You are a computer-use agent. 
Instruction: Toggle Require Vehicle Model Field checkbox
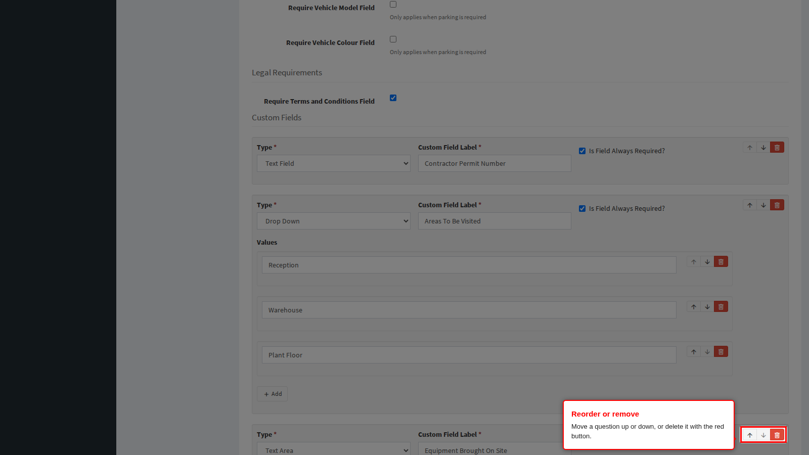(x=393, y=5)
